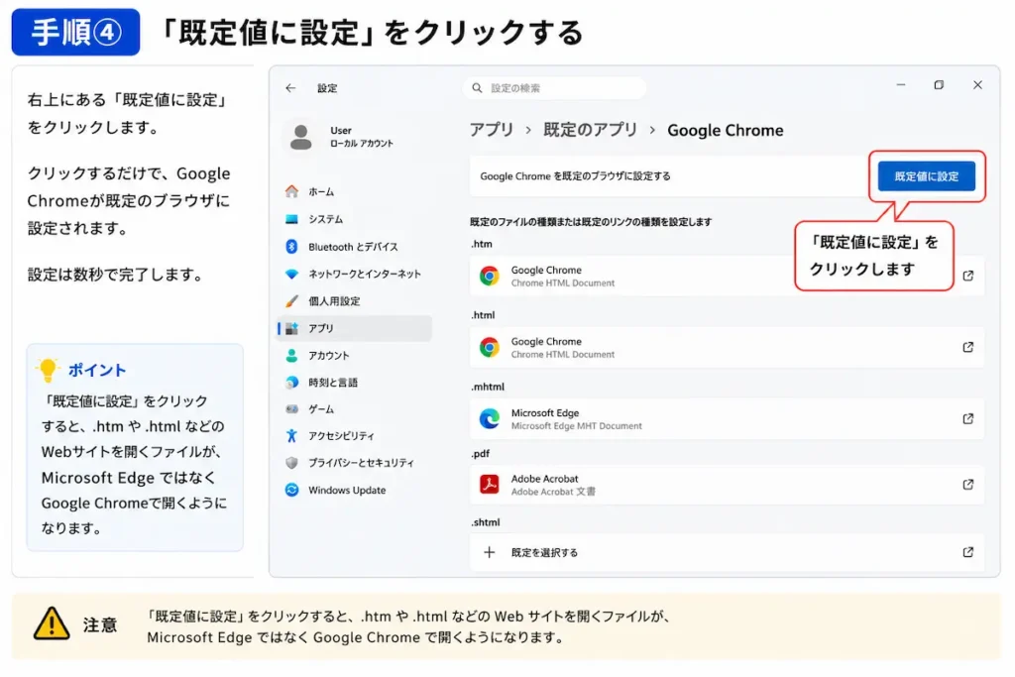Select ホーム in the sidebar menu
This screenshot has height=677, width=1015.
[x=321, y=191]
